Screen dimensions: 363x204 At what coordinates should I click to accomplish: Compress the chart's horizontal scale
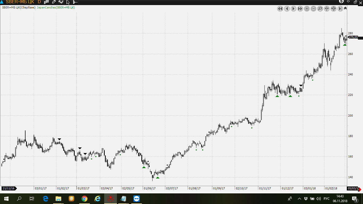(327, 9)
